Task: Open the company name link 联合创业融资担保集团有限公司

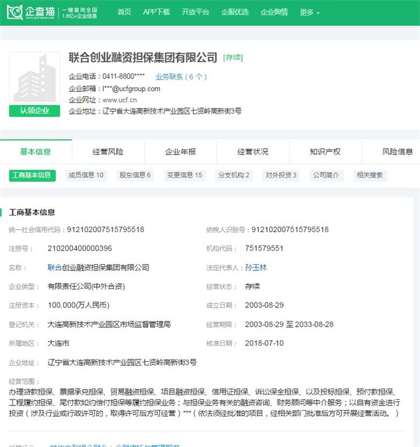Action: pos(98,267)
